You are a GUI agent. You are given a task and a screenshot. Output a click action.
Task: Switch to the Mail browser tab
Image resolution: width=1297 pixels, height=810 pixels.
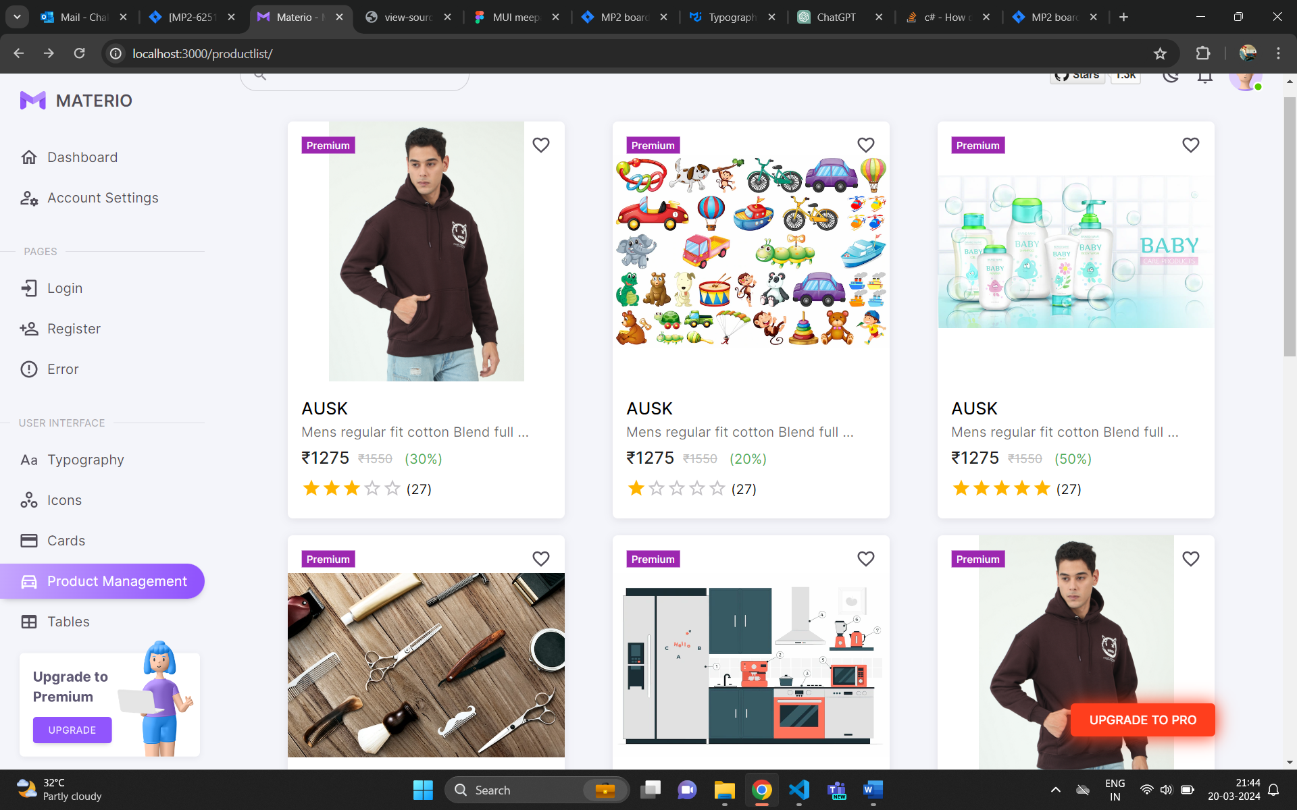coord(83,17)
